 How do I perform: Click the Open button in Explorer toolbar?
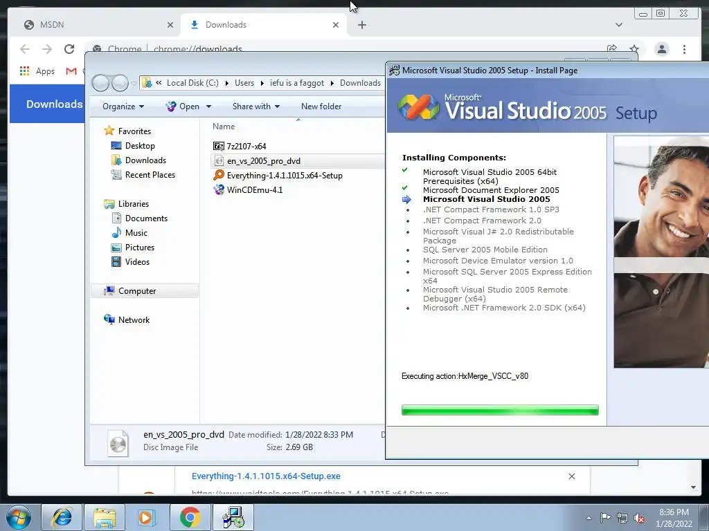point(183,106)
